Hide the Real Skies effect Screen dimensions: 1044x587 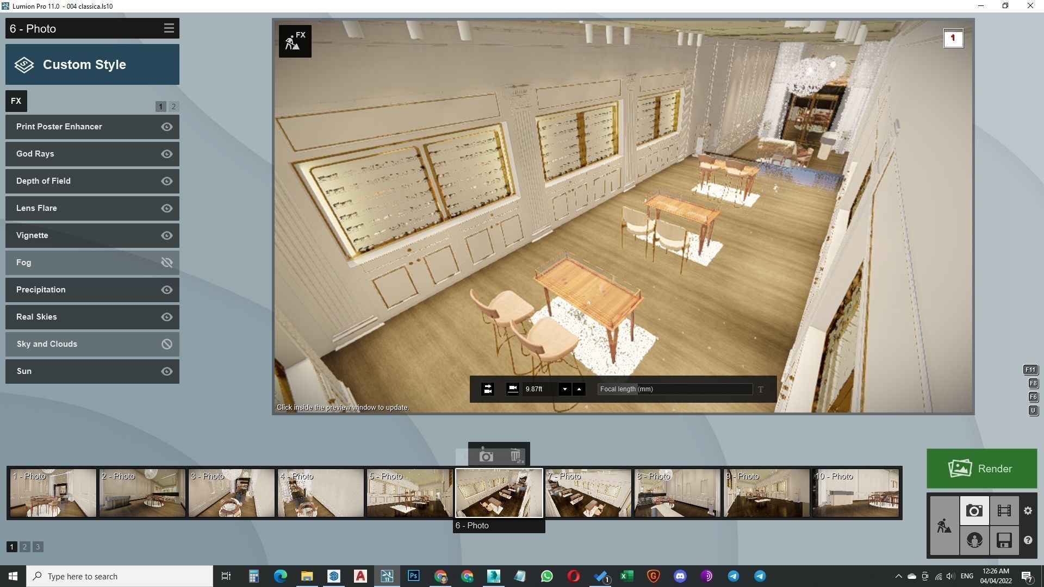[167, 317]
